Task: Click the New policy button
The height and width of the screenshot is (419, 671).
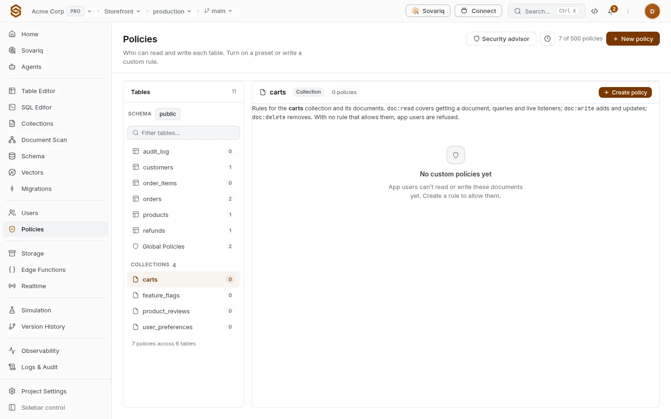Action: click(633, 39)
